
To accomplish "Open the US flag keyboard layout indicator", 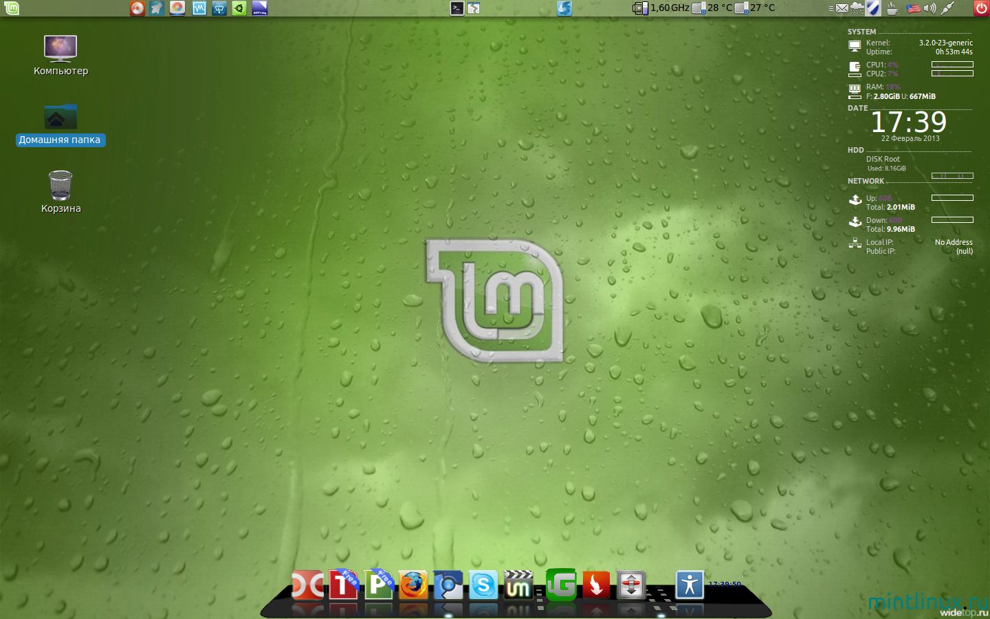I will (914, 8).
